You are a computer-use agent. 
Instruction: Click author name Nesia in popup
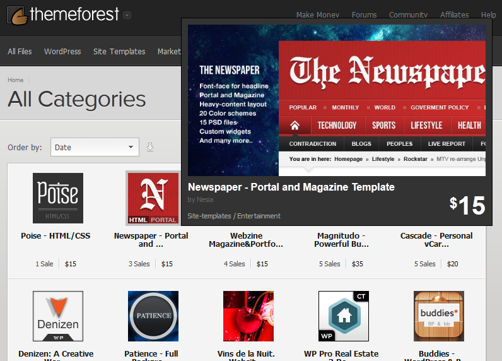205,199
